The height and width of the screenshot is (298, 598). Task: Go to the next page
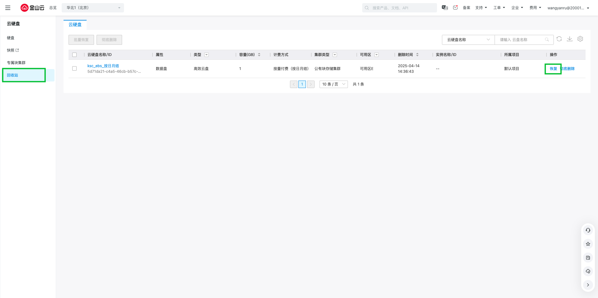coord(311,84)
